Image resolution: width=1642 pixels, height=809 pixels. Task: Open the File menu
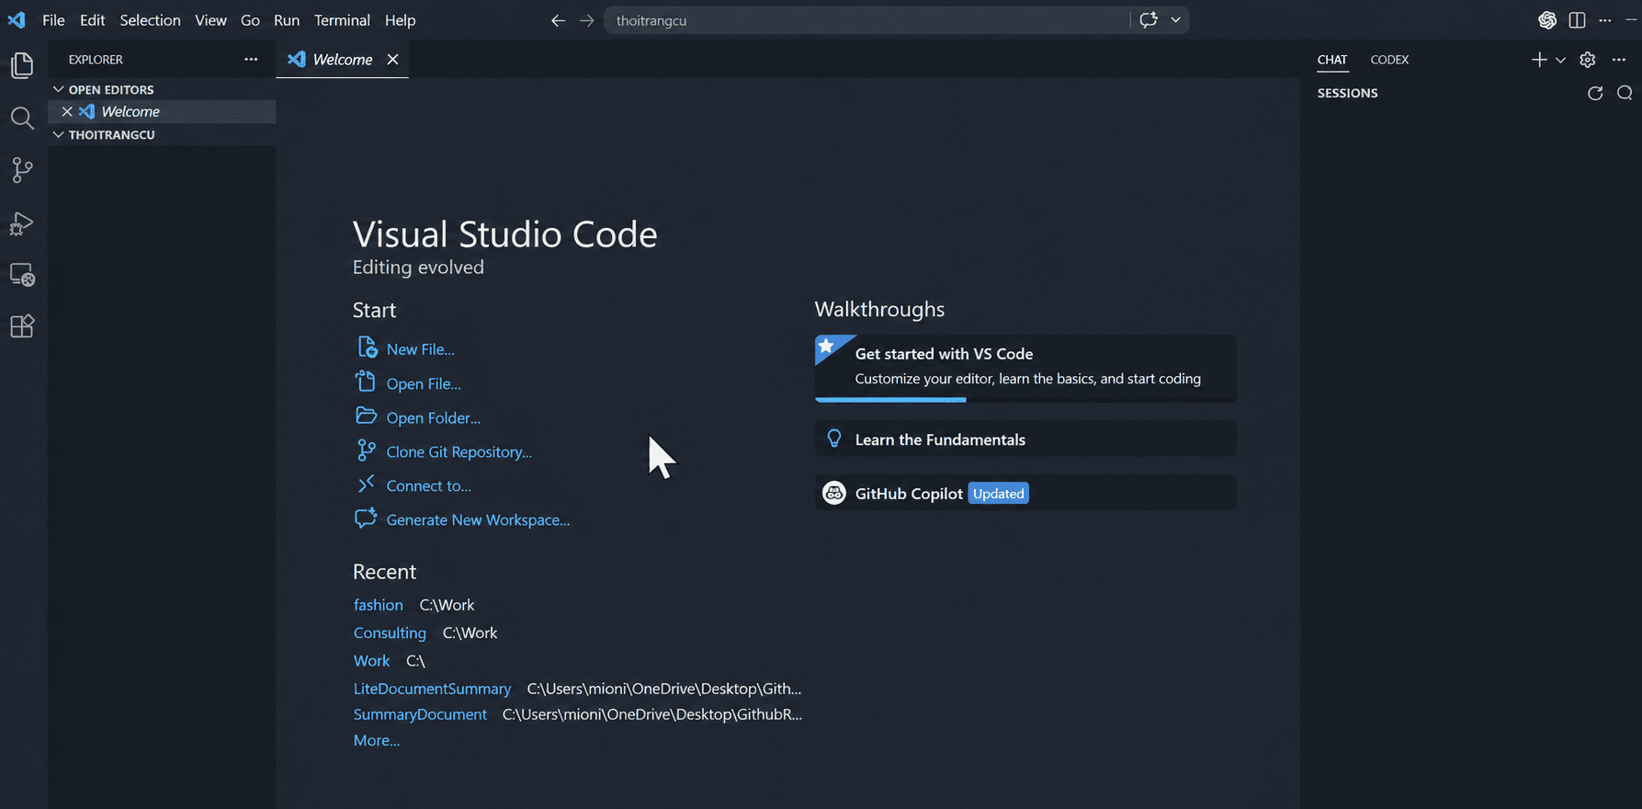point(53,20)
